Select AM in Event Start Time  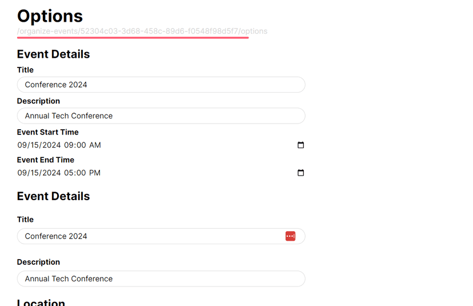tap(95, 145)
